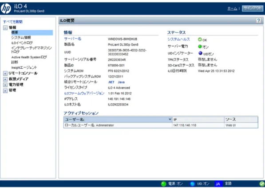This screenshot has height=188, width=265.
Task: Click the footer blue UID icon
Action: [192, 184]
